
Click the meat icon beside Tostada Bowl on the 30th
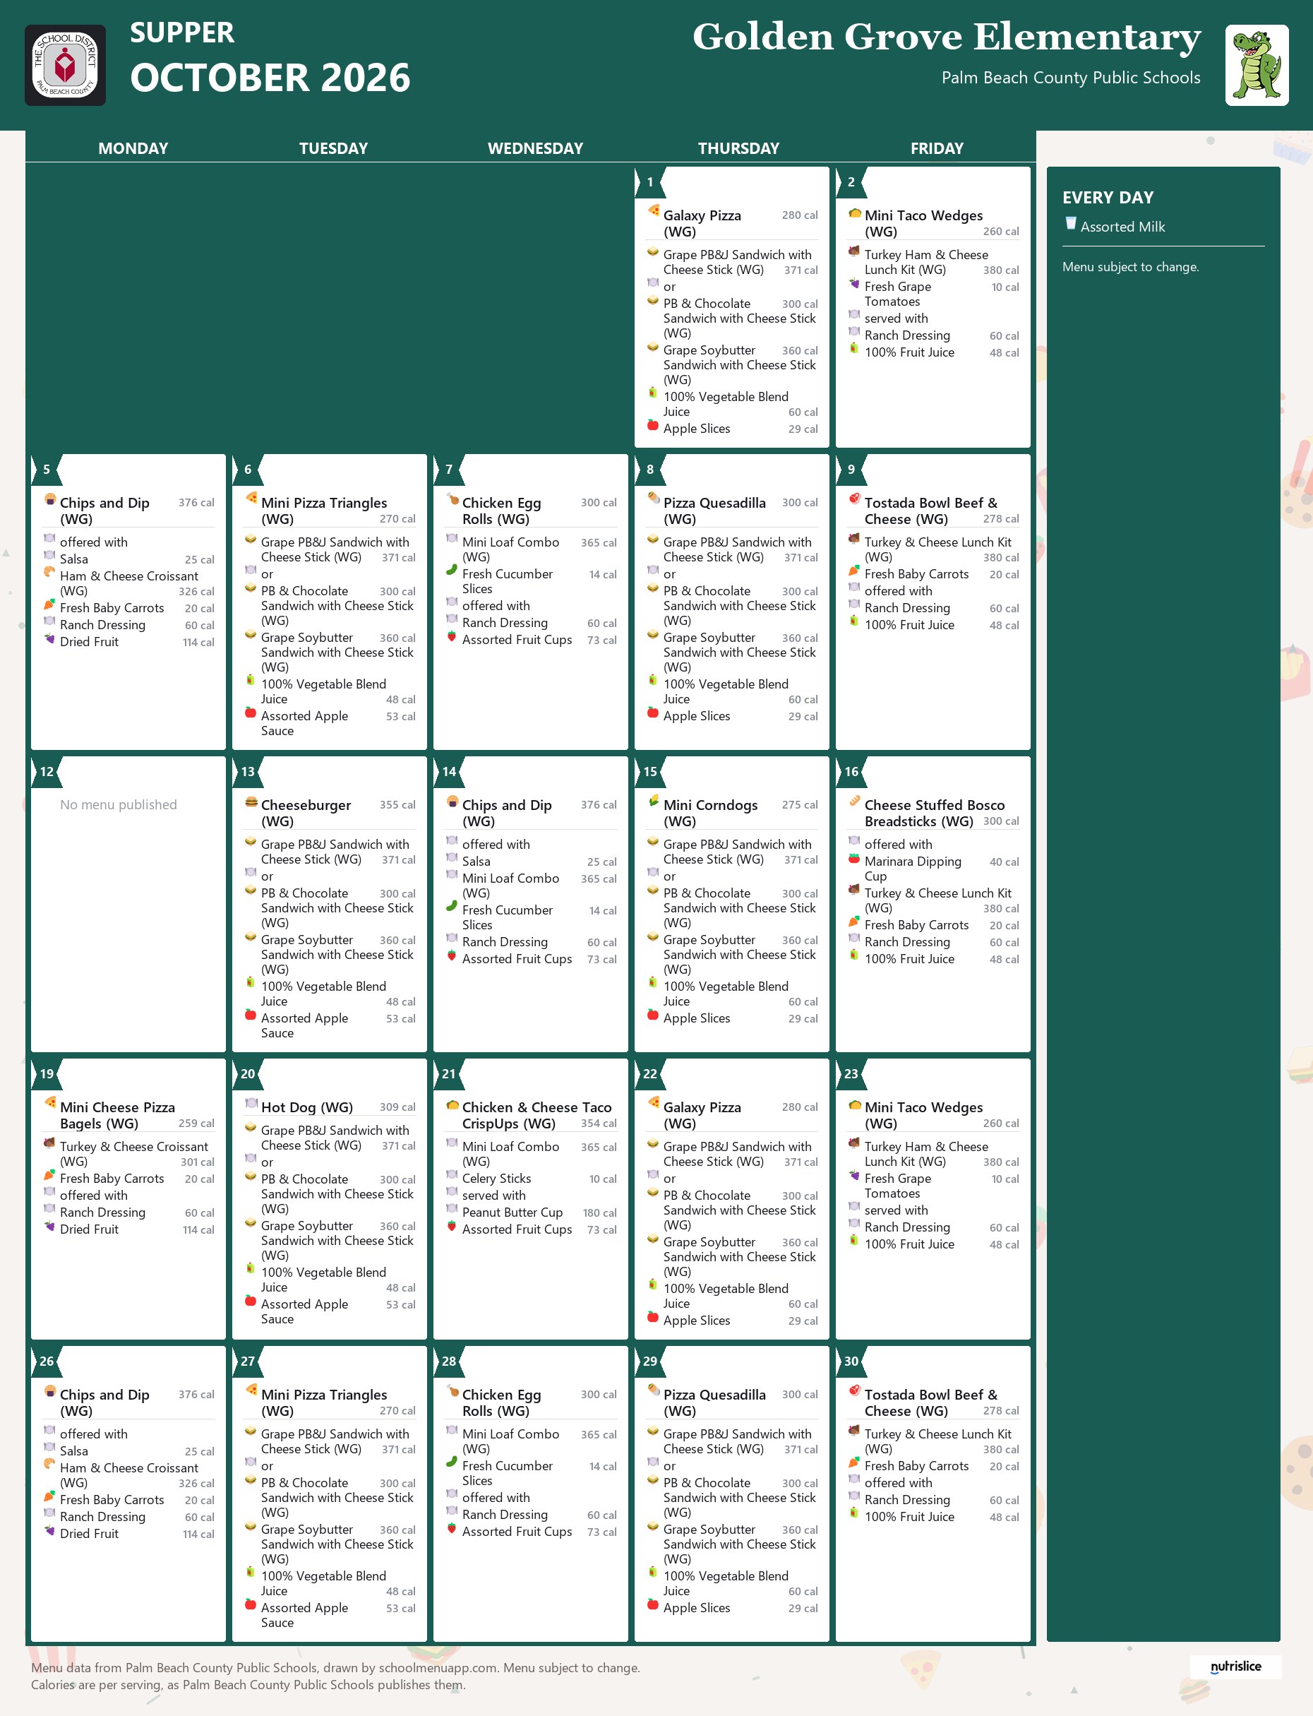click(854, 1390)
